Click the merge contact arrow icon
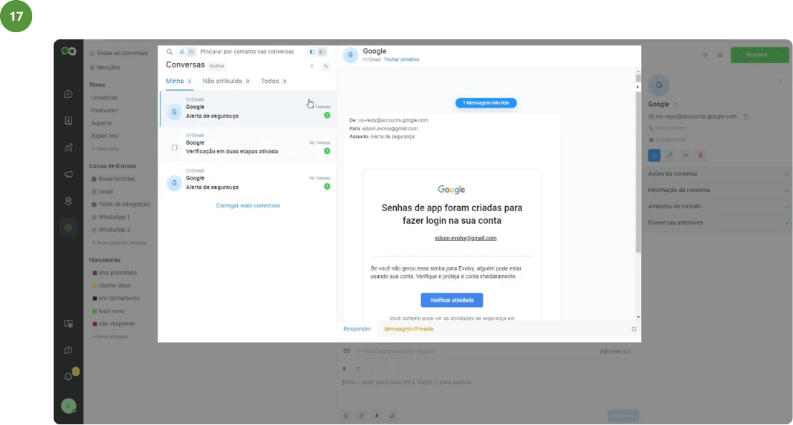Viewport: 793px width, 425px height. click(686, 155)
